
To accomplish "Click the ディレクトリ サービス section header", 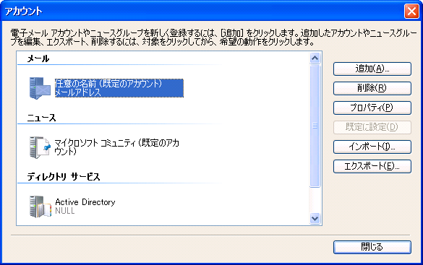I will click(64, 177).
